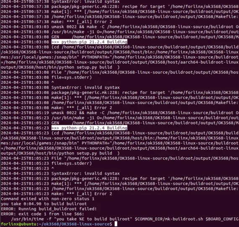This screenshot has height=227, width=239.
Task: Click 'ERROR: exit code 1 from line 566:'
Action: point(42,214)
